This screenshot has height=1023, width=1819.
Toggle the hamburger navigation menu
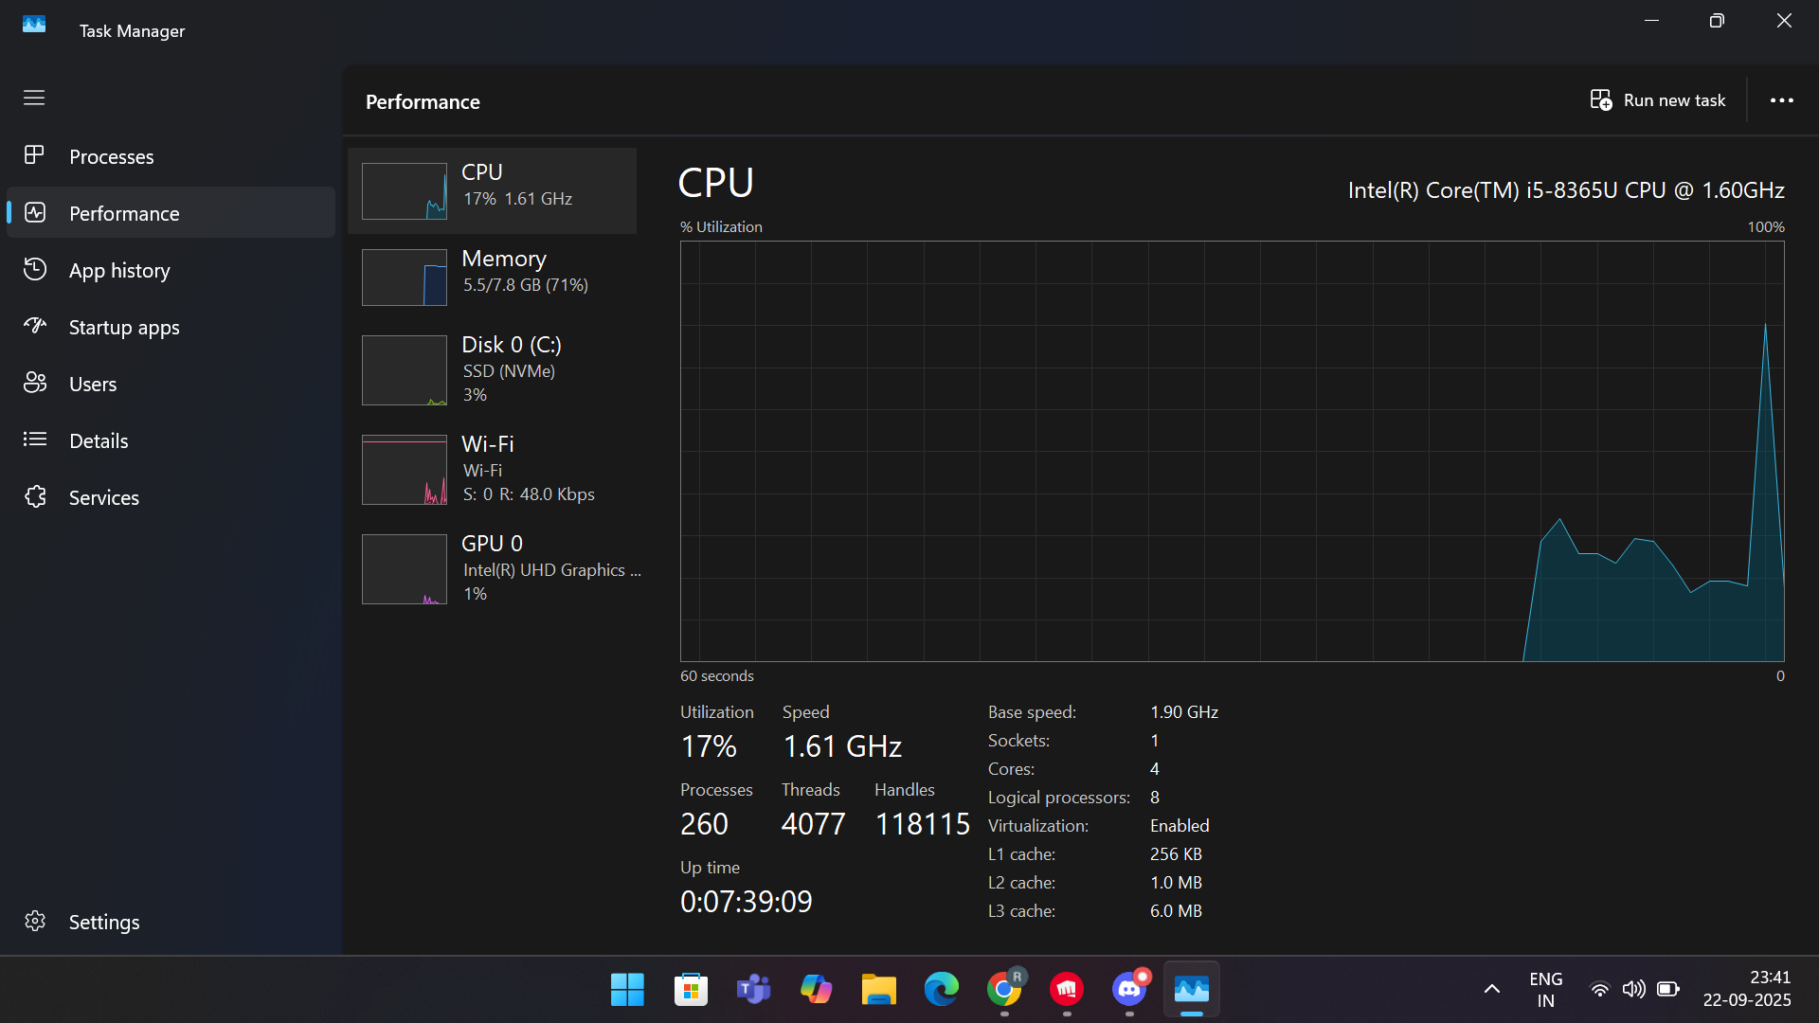(x=34, y=98)
